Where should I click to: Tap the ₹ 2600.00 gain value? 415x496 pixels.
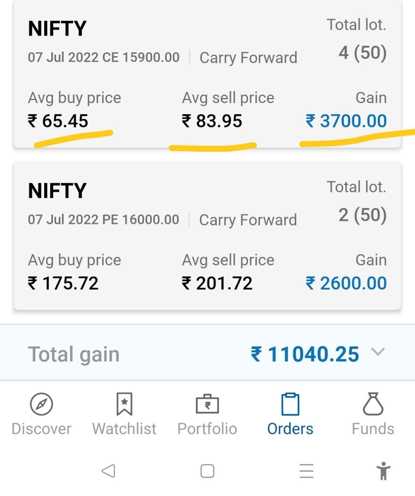[x=346, y=283]
